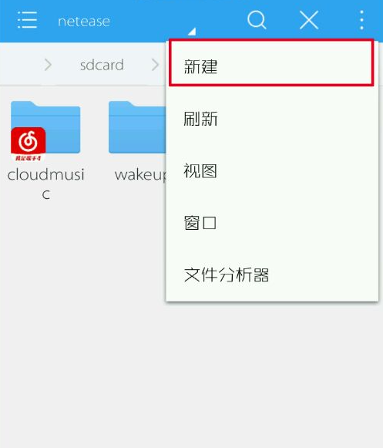Open the cloudmusic folder
The image size is (383, 448).
45,127
